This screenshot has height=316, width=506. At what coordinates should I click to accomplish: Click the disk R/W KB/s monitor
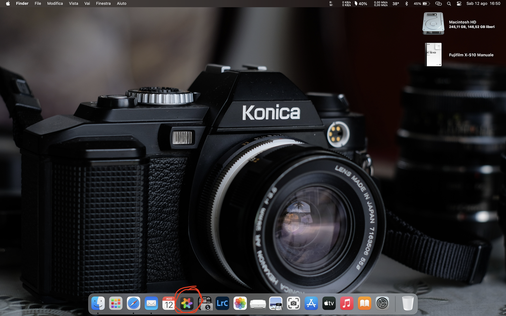pos(340,4)
